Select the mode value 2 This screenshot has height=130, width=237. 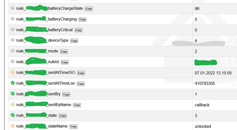tap(196, 51)
